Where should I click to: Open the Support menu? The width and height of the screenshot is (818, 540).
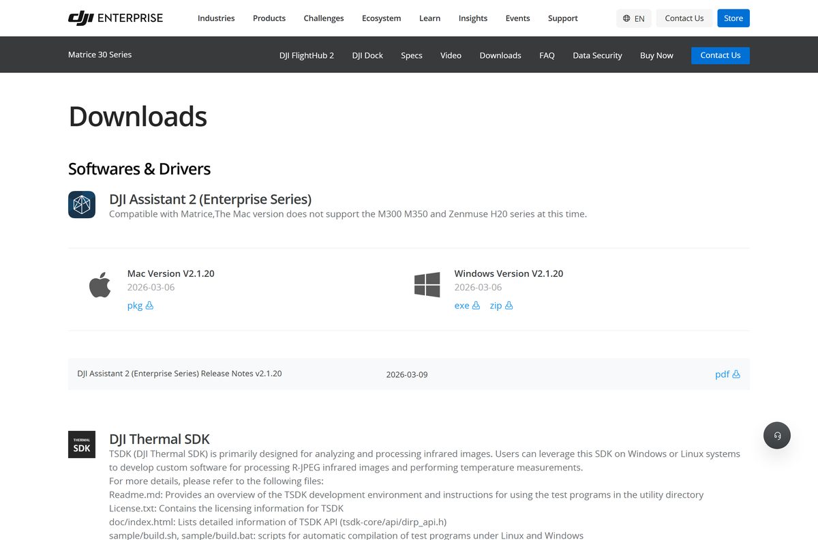tap(563, 18)
